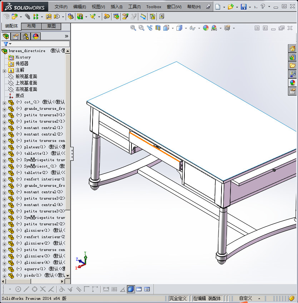
Task: Open SolidWorks Resources home icon in task pane
Action: 292,48
